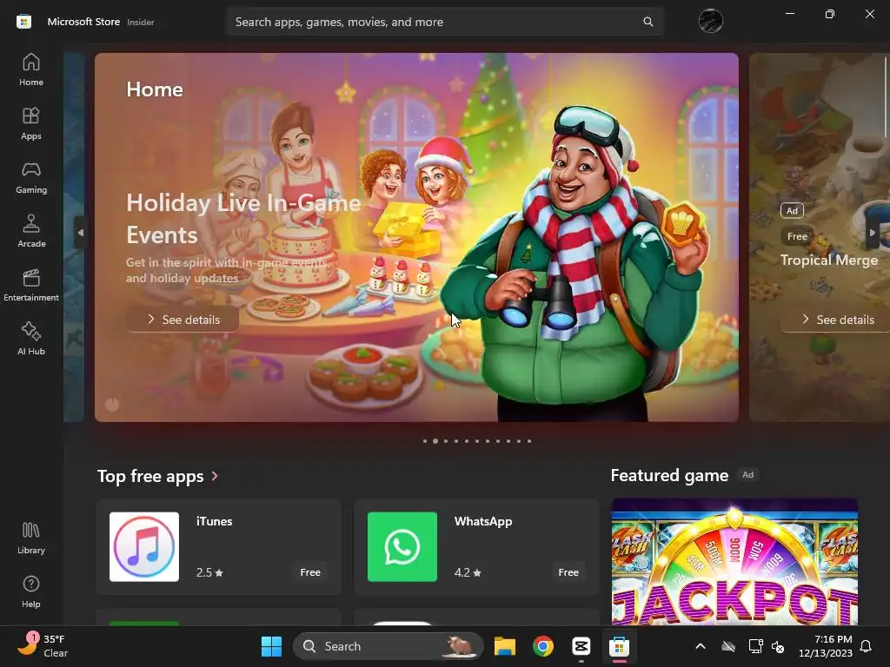
Task: Open File Explorer from taskbar
Action: coord(505,646)
